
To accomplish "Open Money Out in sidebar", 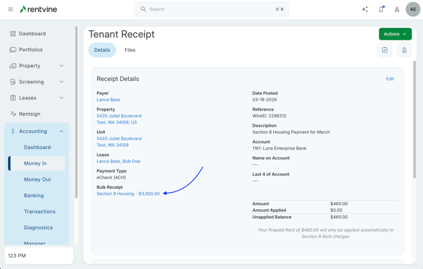I will coord(37,179).
